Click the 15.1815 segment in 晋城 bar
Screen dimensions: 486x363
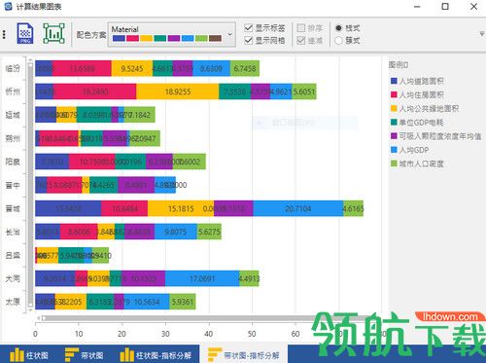[181, 208]
